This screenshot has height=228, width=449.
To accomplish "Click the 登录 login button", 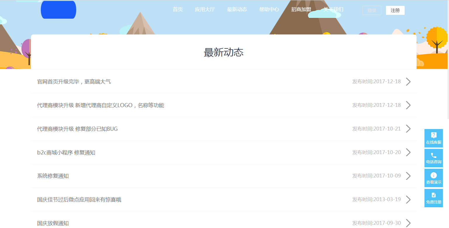I will tap(372, 10).
